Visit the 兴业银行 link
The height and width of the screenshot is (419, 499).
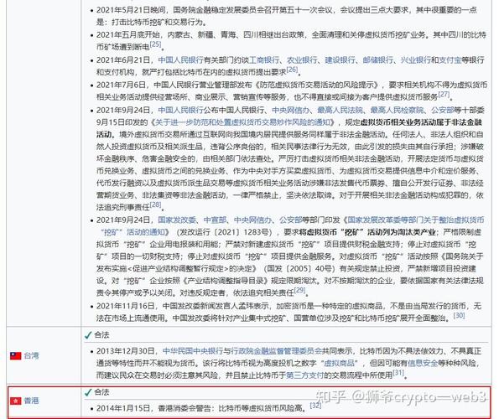point(415,60)
